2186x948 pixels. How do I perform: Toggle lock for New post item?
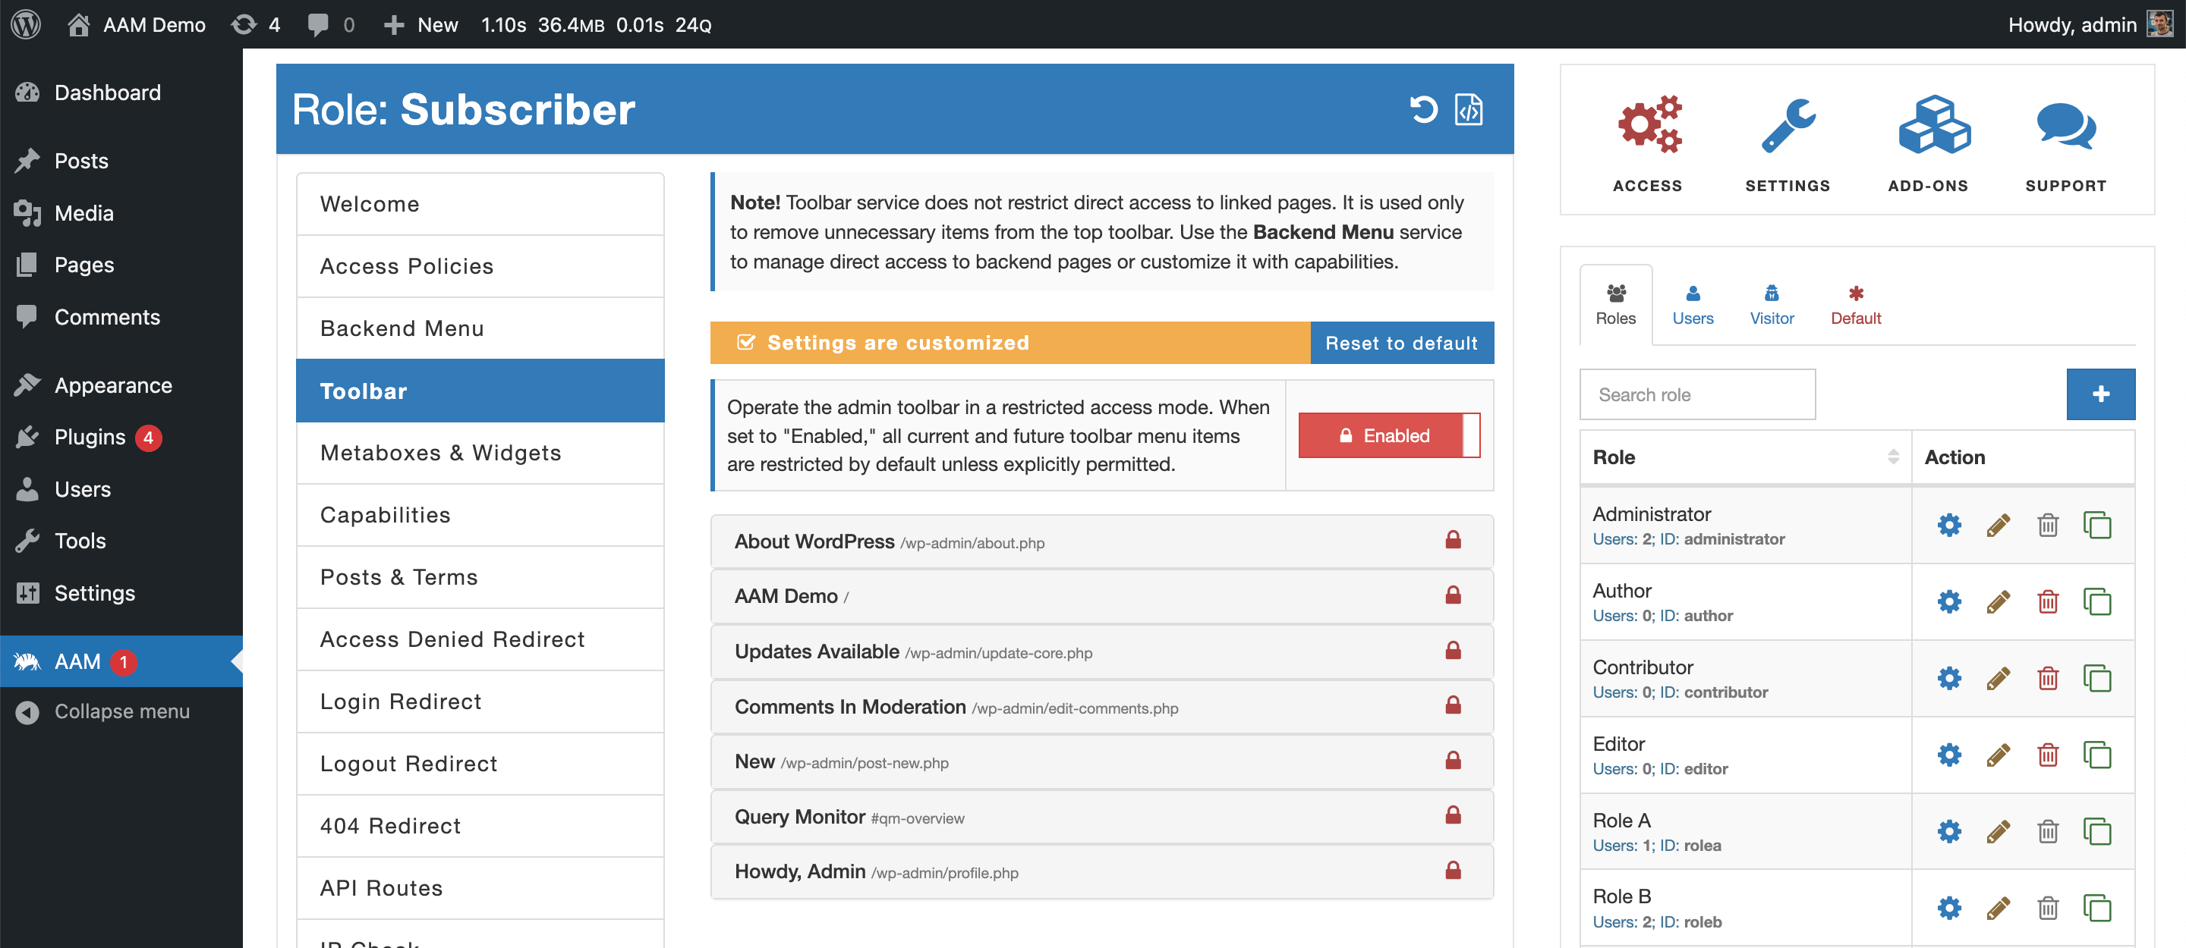click(1453, 761)
